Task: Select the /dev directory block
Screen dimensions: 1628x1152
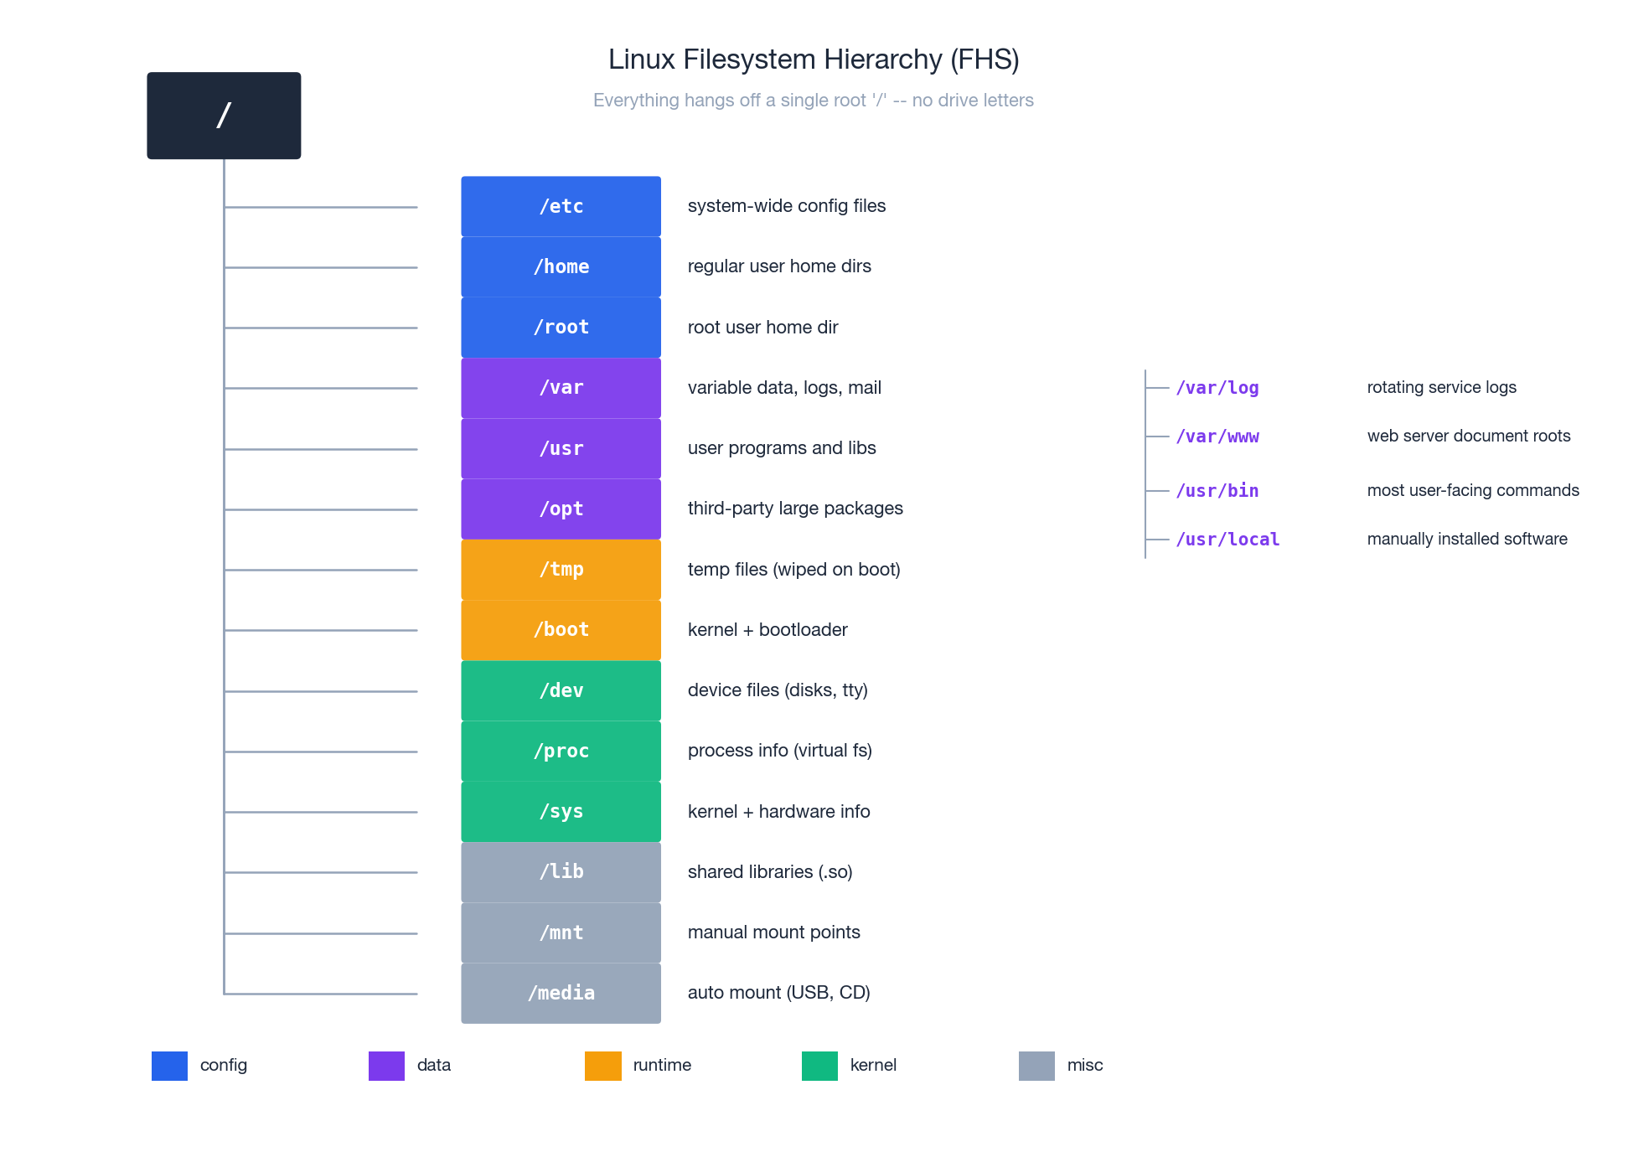Action: tap(561, 690)
